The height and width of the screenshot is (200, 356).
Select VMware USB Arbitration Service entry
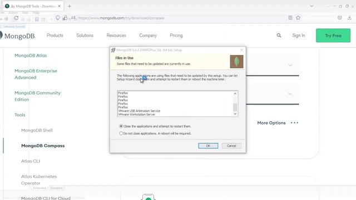[139, 111]
